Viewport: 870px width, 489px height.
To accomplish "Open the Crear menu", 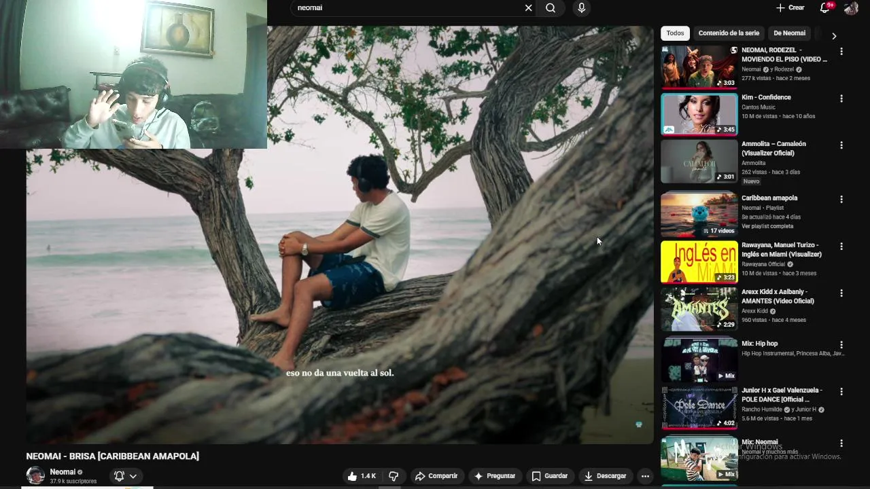I will (x=790, y=7).
